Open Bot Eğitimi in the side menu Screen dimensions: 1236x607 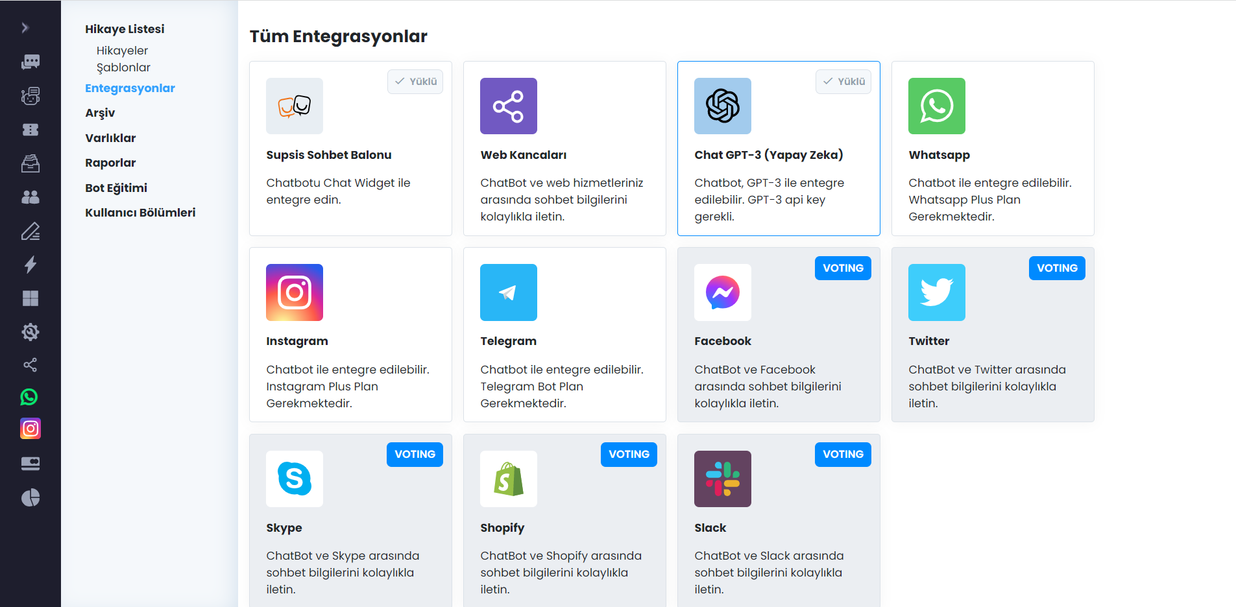[116, 188]
